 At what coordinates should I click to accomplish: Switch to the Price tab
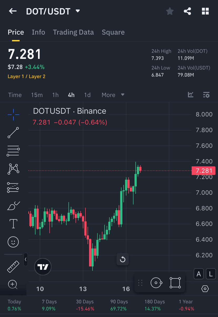tap(16, 32)
